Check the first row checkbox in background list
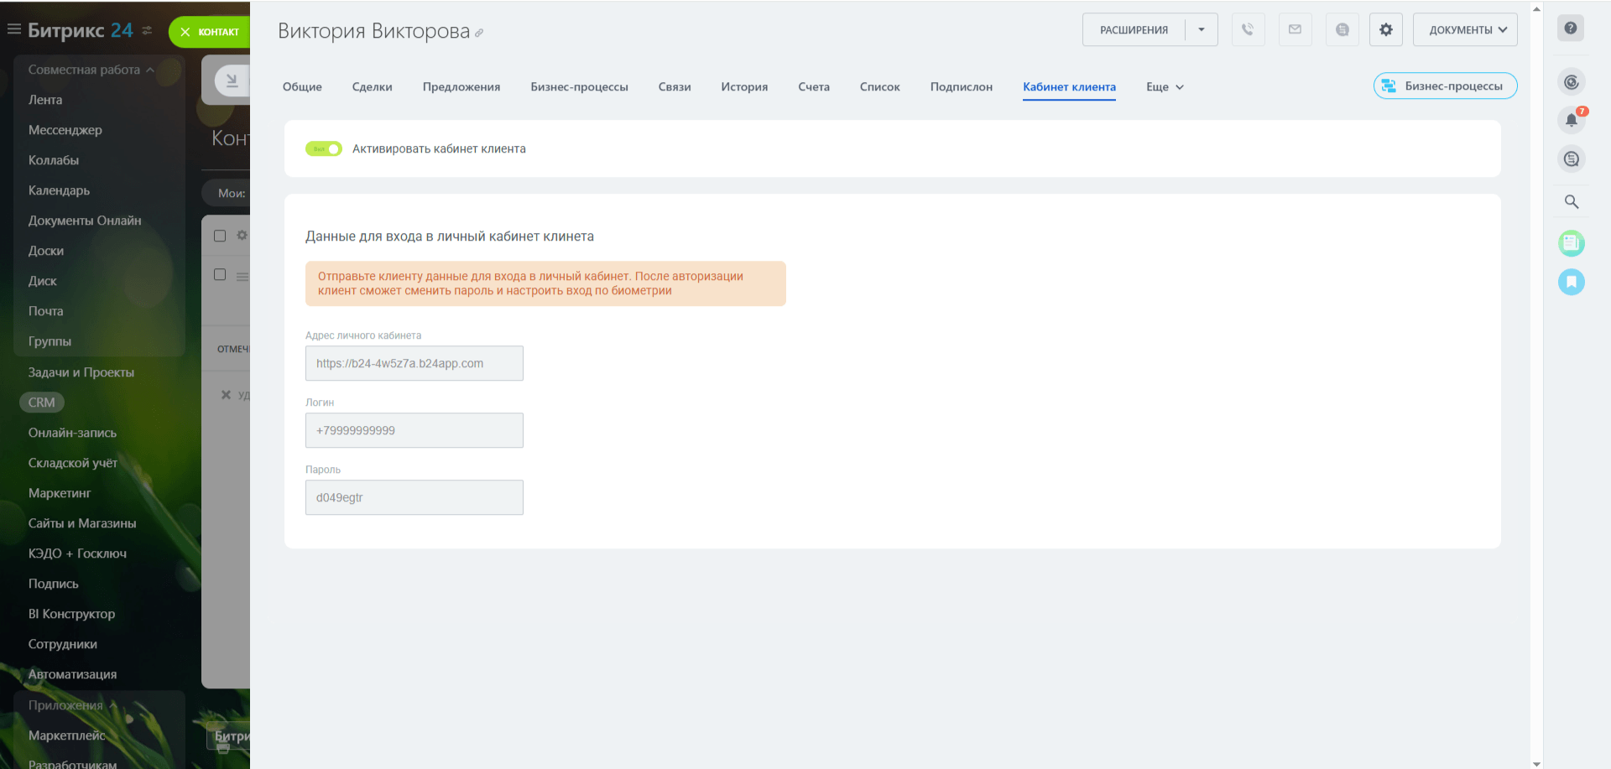The width and height of the screenshot is (1611, 769). pyautogui.click(x=220, y=274)
